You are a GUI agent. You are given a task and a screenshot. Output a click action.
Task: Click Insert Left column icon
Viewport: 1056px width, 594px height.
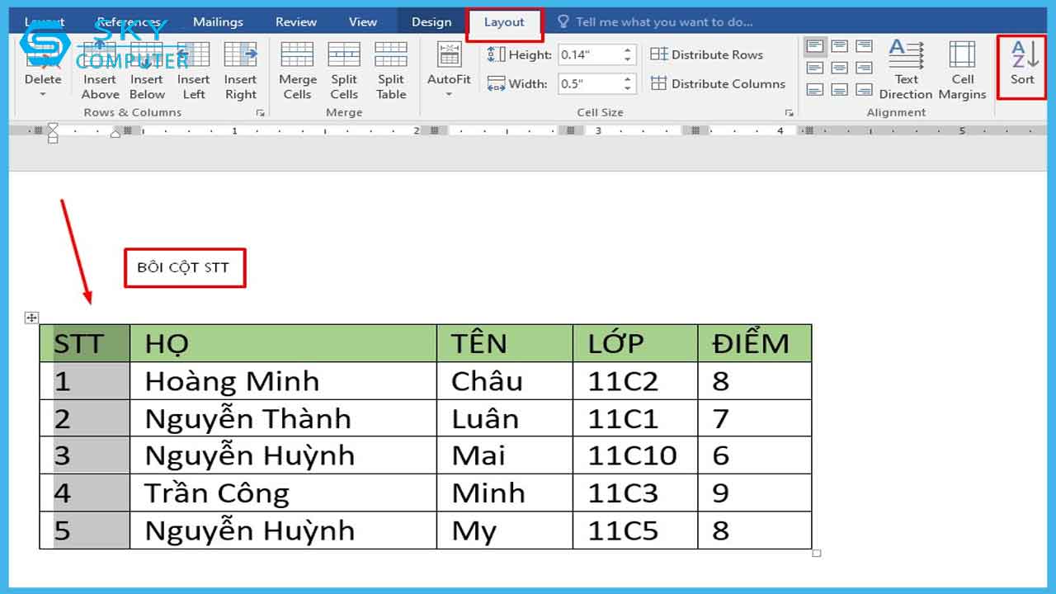(x=194, y=55)
